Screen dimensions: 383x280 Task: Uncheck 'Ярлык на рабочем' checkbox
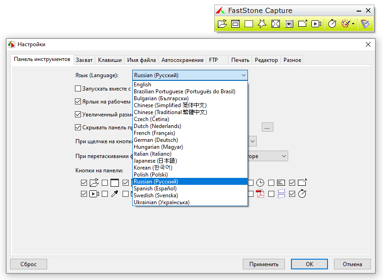coord(78,101)
